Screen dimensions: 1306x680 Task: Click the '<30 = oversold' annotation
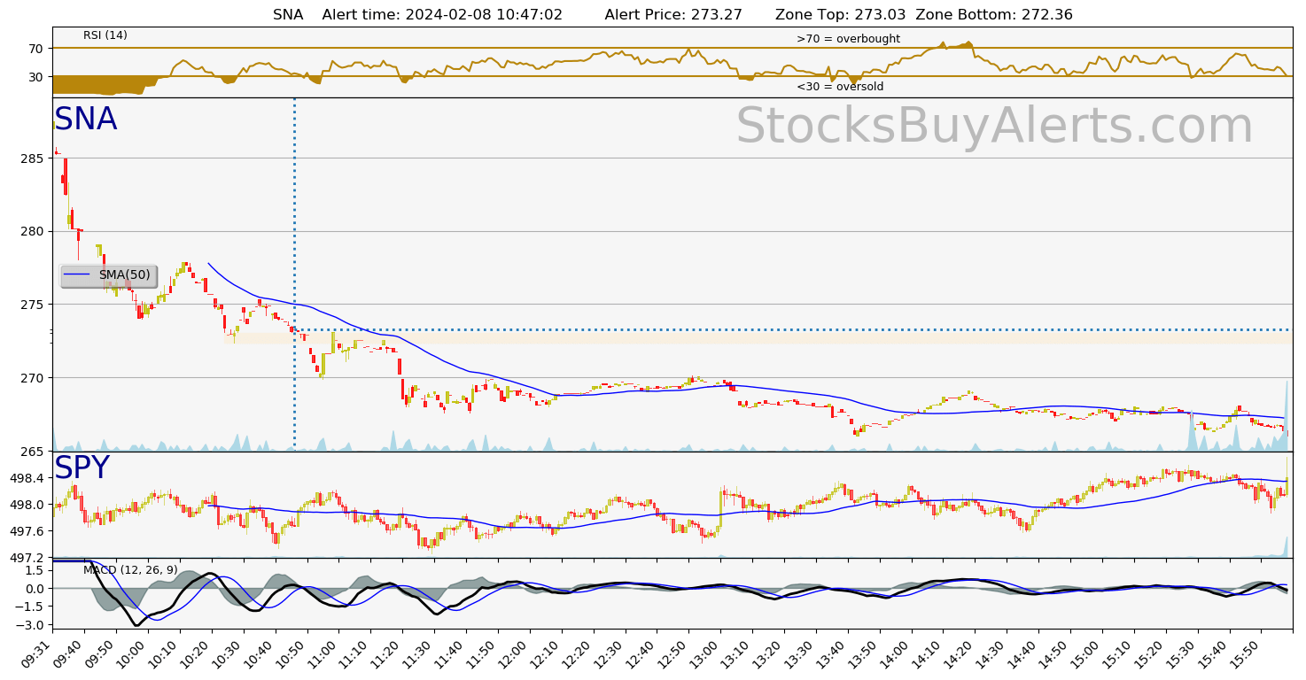[840, 87]
